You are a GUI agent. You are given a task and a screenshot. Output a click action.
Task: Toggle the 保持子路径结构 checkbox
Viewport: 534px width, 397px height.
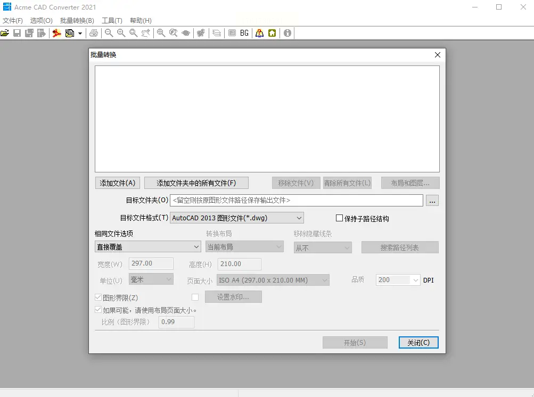(339, 218)
